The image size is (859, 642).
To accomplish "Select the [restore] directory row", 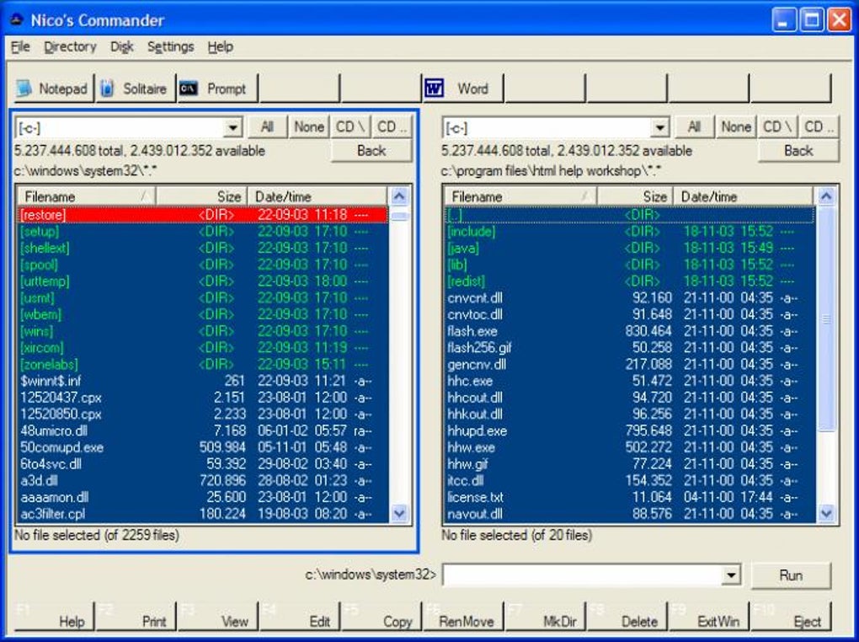I will pos(203,214).
